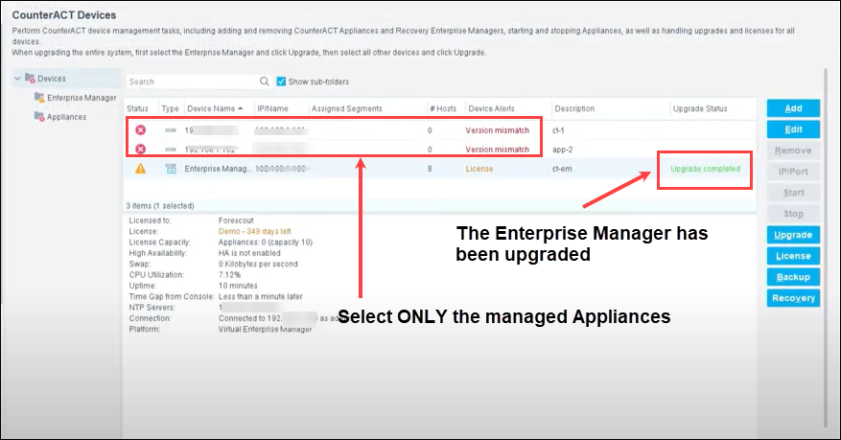Click the yellow warning icon on Enterprise Manager row
This screenshot has height=440, width=841.
(141, 169)
